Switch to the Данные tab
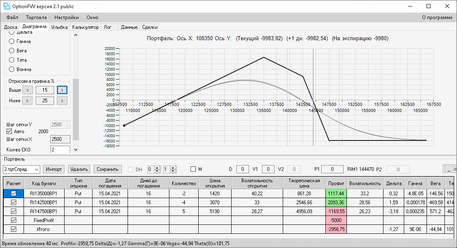The width and height of the screenshot is (457, 248). 129,27
